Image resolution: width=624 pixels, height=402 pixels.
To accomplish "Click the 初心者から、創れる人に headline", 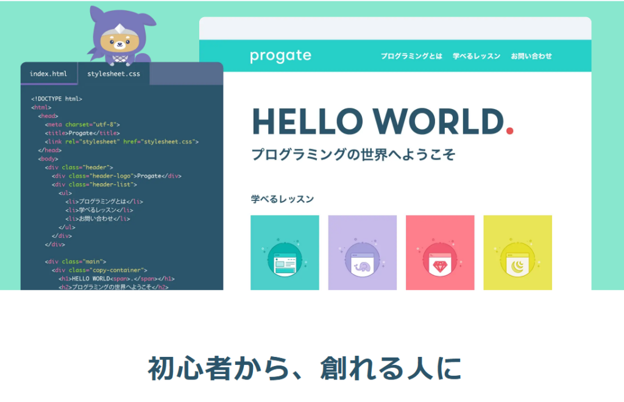I will [x=305, y=368].
